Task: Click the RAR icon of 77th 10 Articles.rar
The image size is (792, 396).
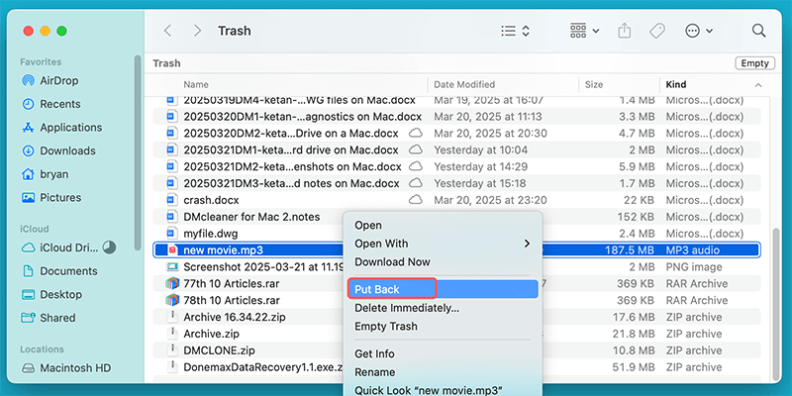Action: coord(172,283)
